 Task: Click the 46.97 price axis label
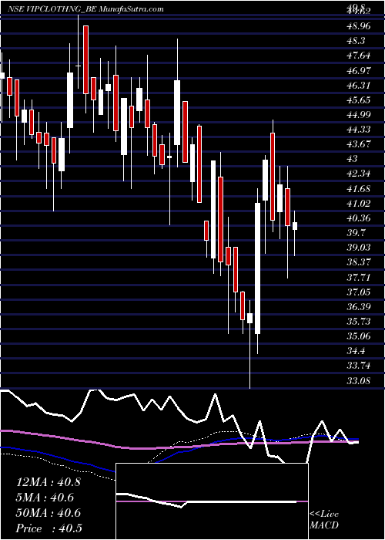point(359,71)
